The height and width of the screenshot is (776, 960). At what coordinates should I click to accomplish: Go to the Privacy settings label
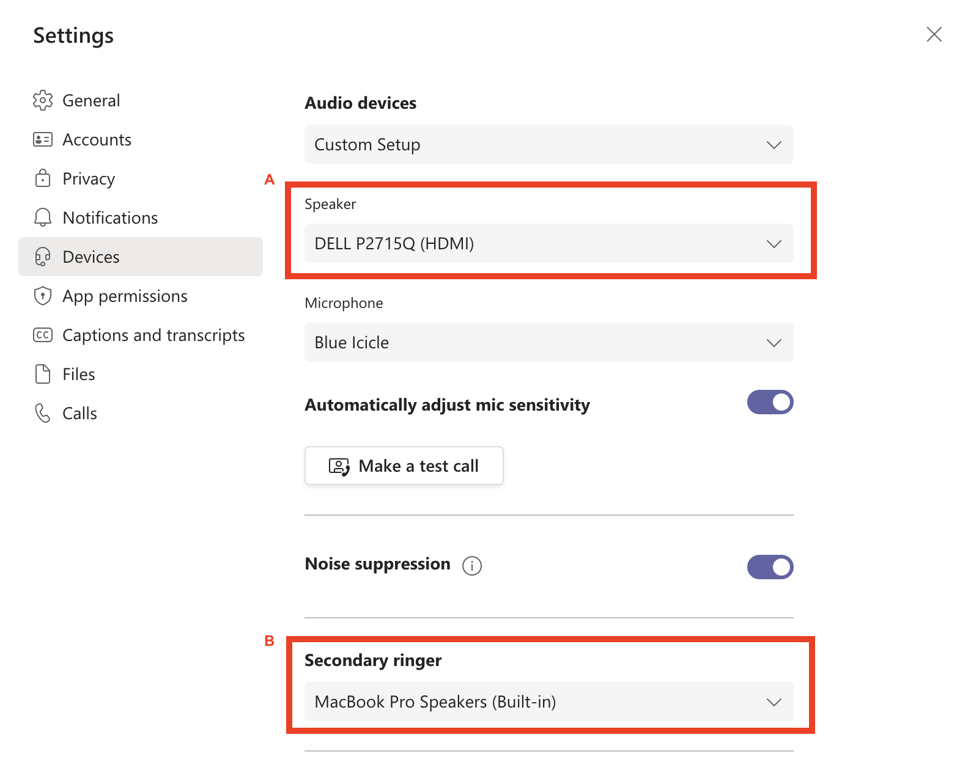(89, 178)
